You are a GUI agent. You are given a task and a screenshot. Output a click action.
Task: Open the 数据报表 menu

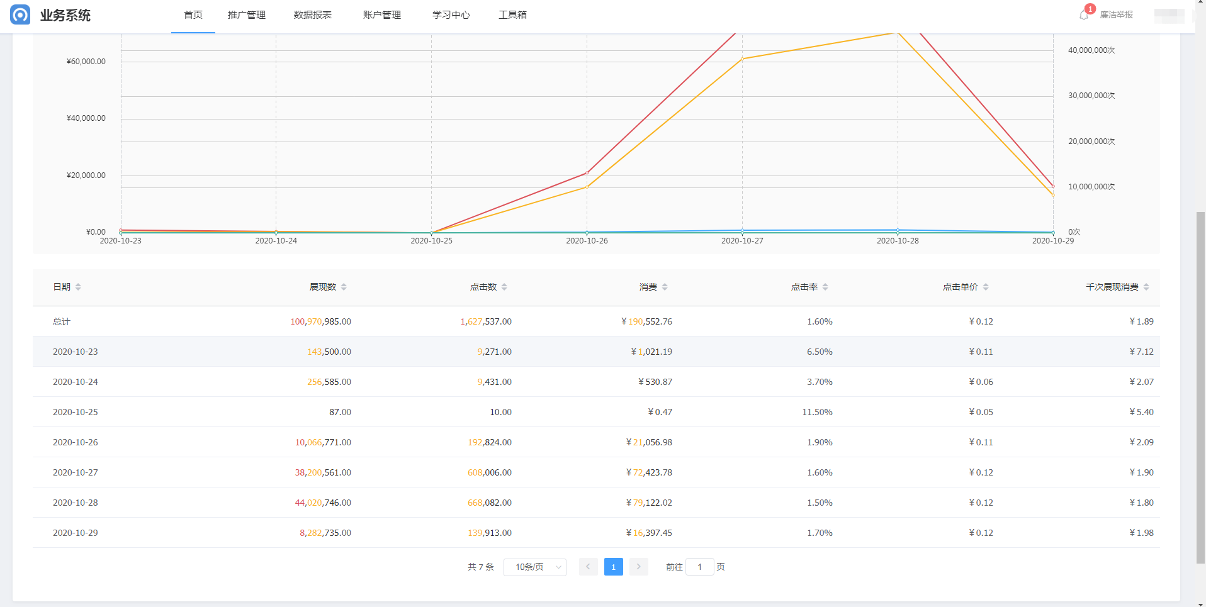[x=313, y=14]
